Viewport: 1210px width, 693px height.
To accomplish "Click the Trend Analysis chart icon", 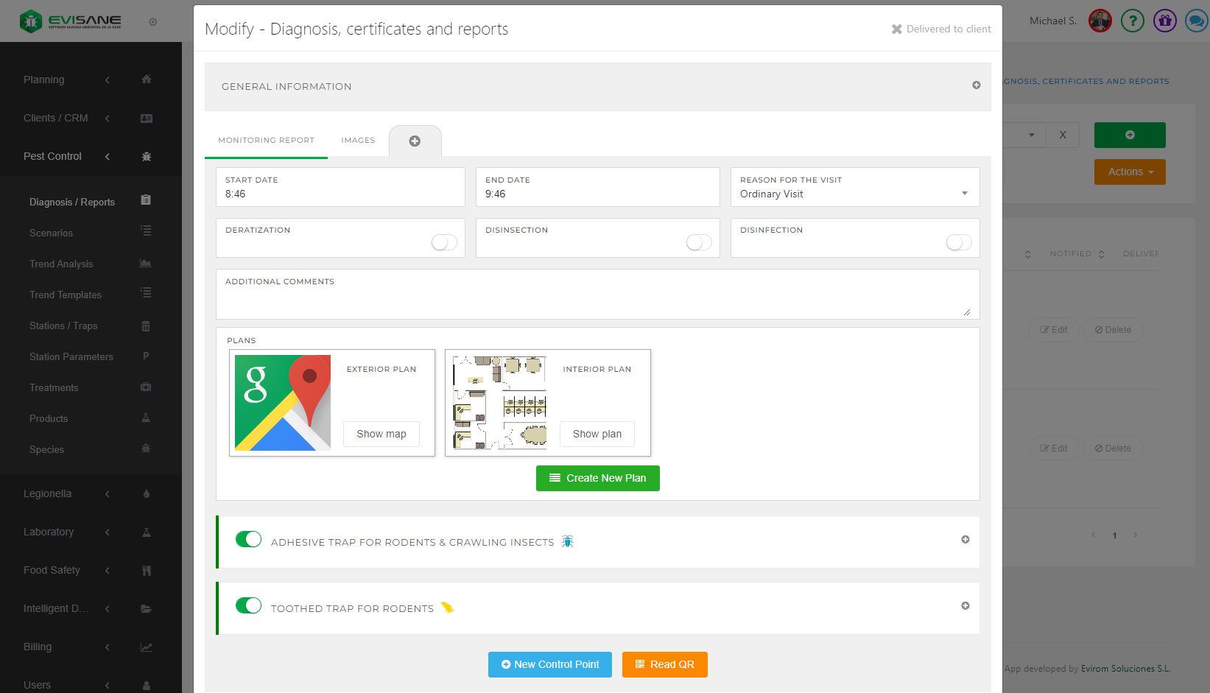I will (x=146, y=264).
